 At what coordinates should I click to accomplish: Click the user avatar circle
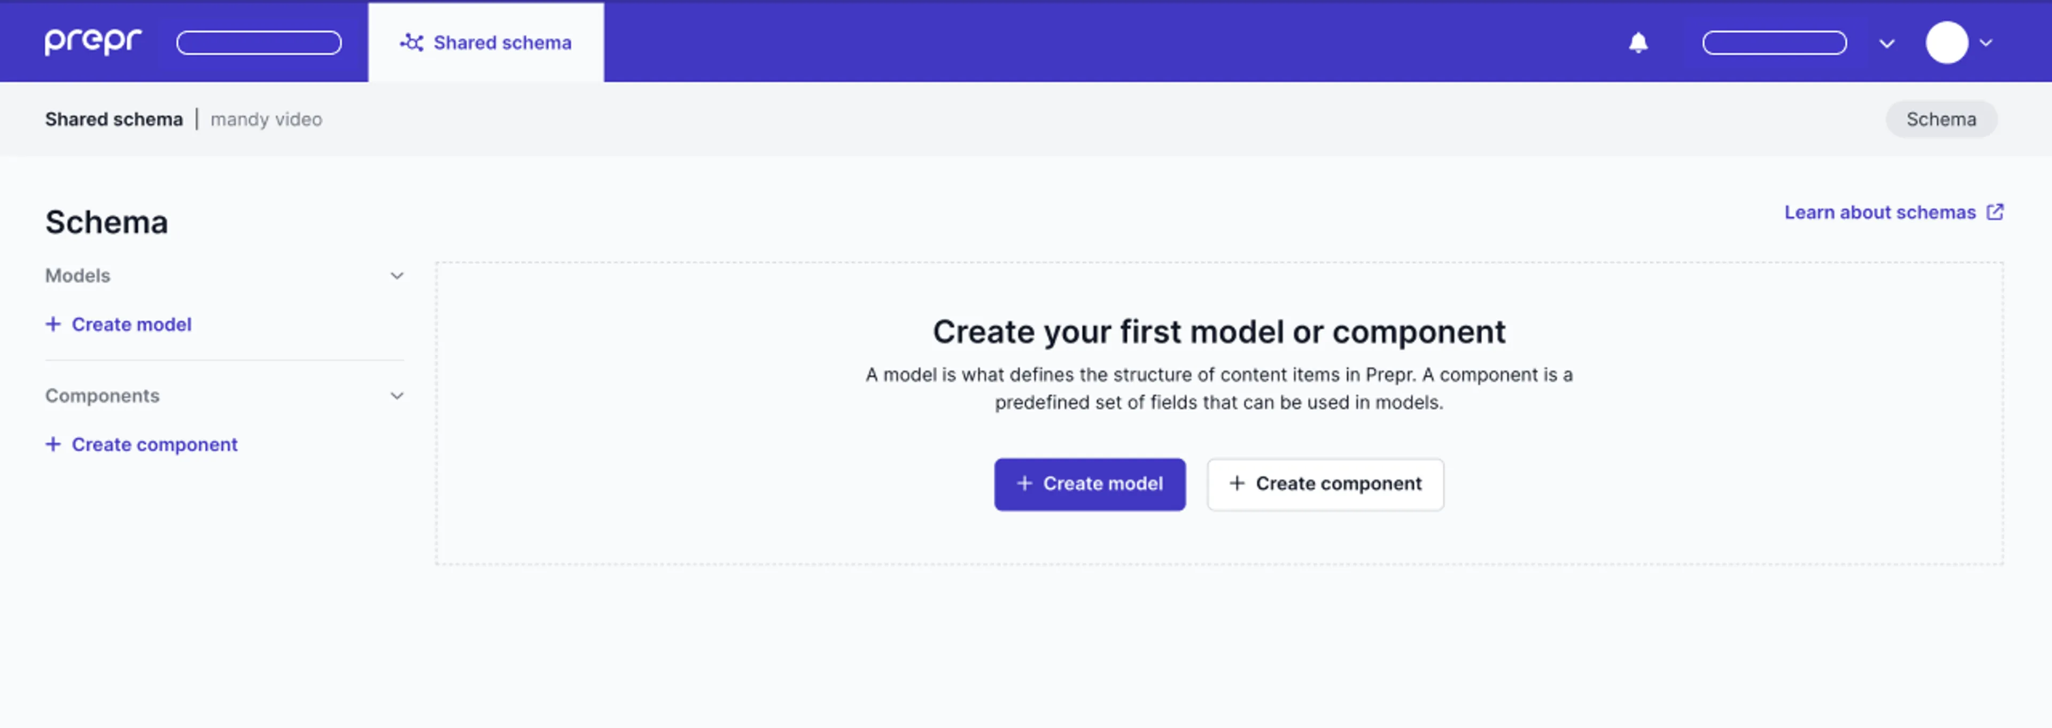1947,42
